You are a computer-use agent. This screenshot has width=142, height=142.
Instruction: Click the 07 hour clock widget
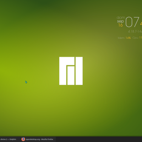(x=132, y=22)
